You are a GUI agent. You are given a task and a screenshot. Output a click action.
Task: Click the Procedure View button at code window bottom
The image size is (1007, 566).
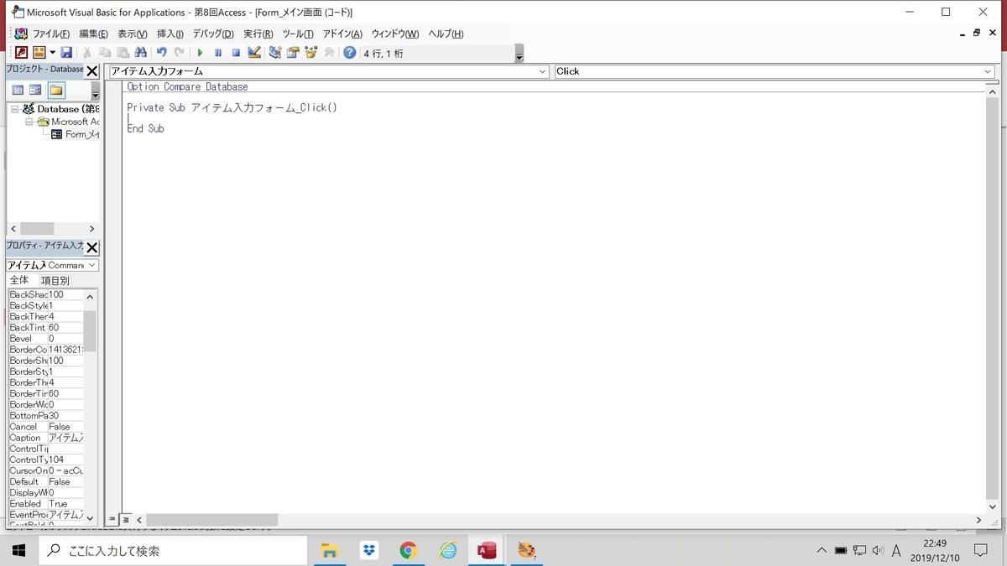[x=112, y=520]
